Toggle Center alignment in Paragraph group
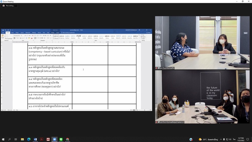Image resolution: width=252 pixels, height=142 pixels. pyautogui.click(x=37, y=38)
